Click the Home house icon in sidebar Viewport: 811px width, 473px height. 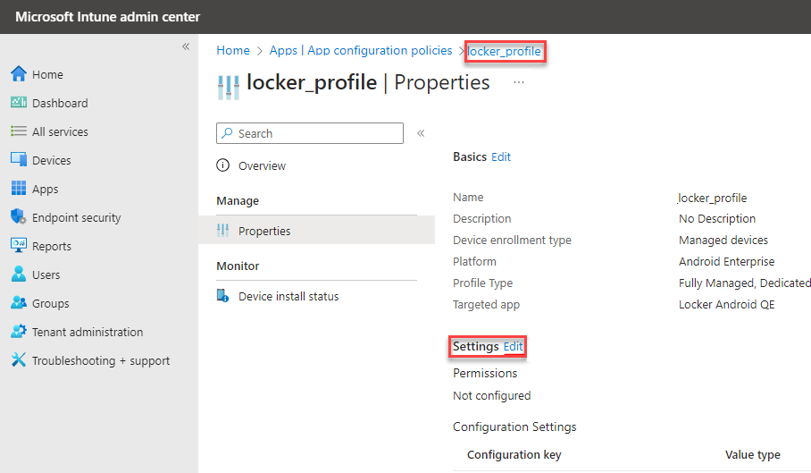click(19, 74)
